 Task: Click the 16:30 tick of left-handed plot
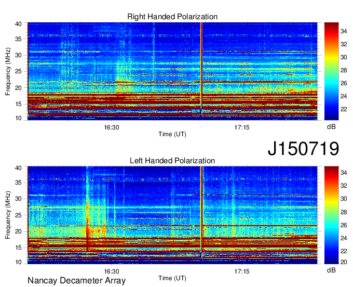click(112, 271)
